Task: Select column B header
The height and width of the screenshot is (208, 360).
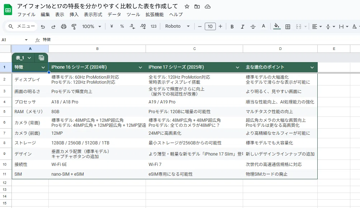Action: (97, 49)
